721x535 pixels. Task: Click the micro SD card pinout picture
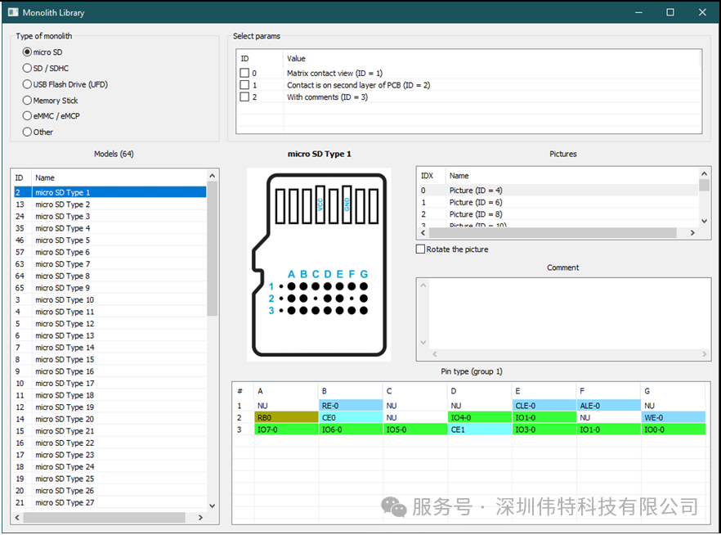point(319,264)
